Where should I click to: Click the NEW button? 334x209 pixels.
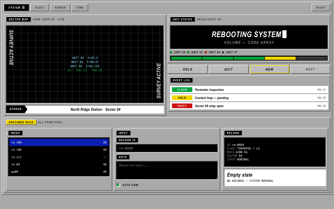coord(270,69)
